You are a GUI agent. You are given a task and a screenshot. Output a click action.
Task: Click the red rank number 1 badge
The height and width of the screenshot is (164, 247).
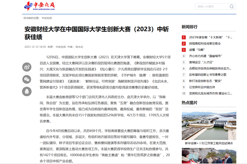[183, 37]
